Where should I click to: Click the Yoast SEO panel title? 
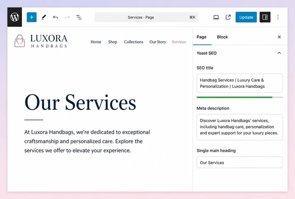(x=206, y=53)
